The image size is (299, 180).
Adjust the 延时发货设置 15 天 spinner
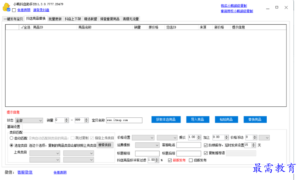(x=253, y=145)
